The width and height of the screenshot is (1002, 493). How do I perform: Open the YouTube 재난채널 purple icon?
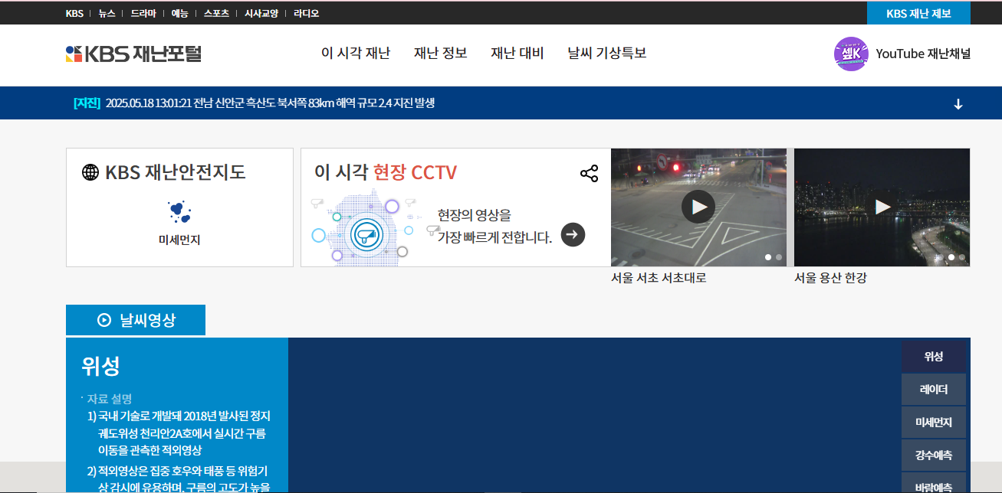point(851,54)
